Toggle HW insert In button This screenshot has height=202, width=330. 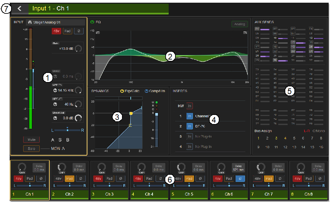click(x=190, y=106)
